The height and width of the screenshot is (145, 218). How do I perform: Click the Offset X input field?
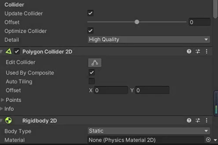[x=111, y=90]
